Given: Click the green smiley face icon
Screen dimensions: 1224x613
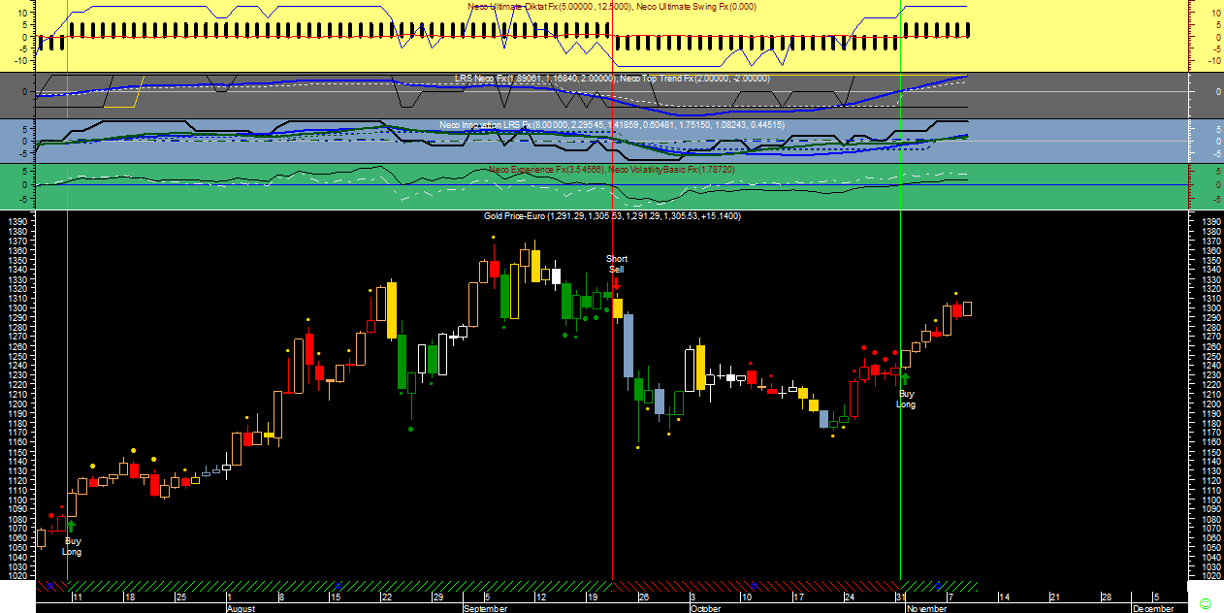Looking at the screenshot, I should [1206, 603].
